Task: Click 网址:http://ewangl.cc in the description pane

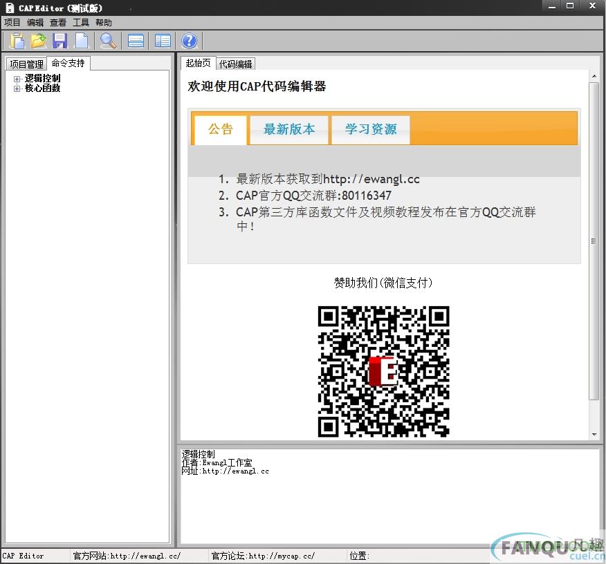Action: 226,471
